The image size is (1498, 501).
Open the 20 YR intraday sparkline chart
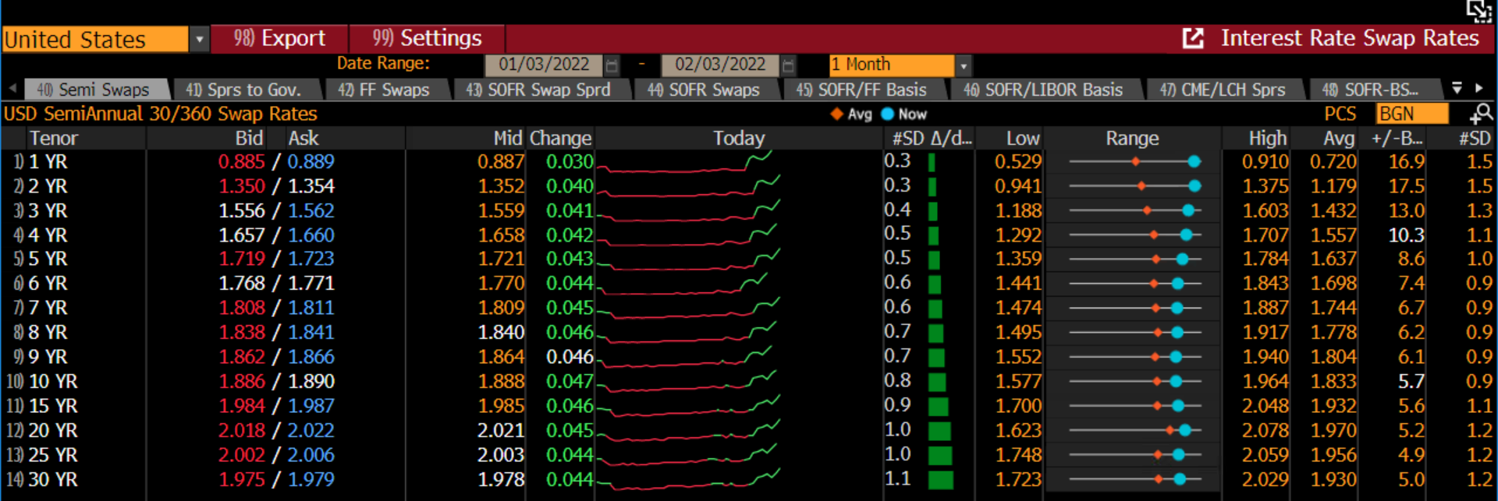tap(687, 430)
